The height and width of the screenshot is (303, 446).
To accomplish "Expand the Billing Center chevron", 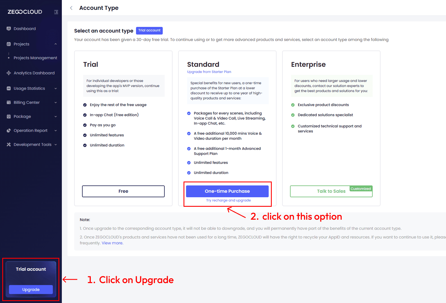I will click(x=56, y=102).
